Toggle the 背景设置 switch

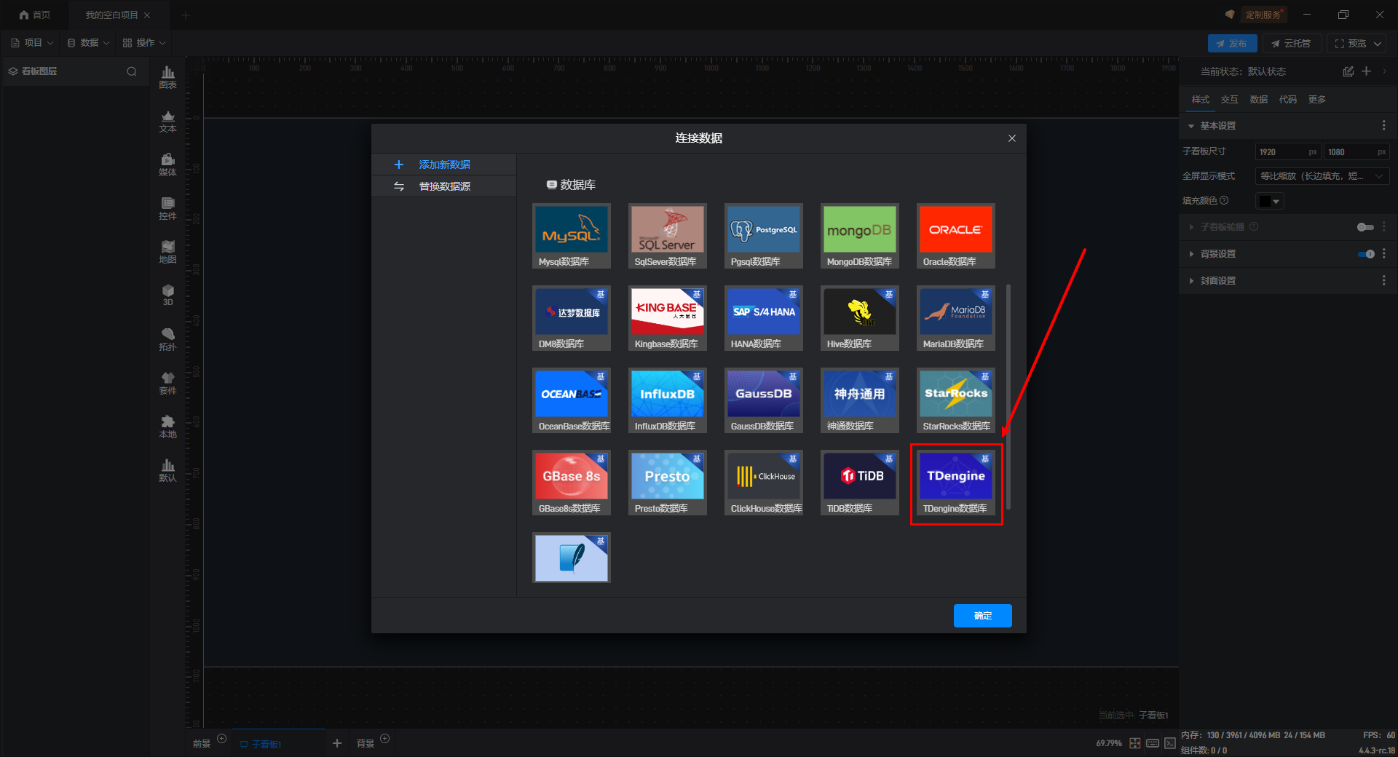coord(1365,254)
